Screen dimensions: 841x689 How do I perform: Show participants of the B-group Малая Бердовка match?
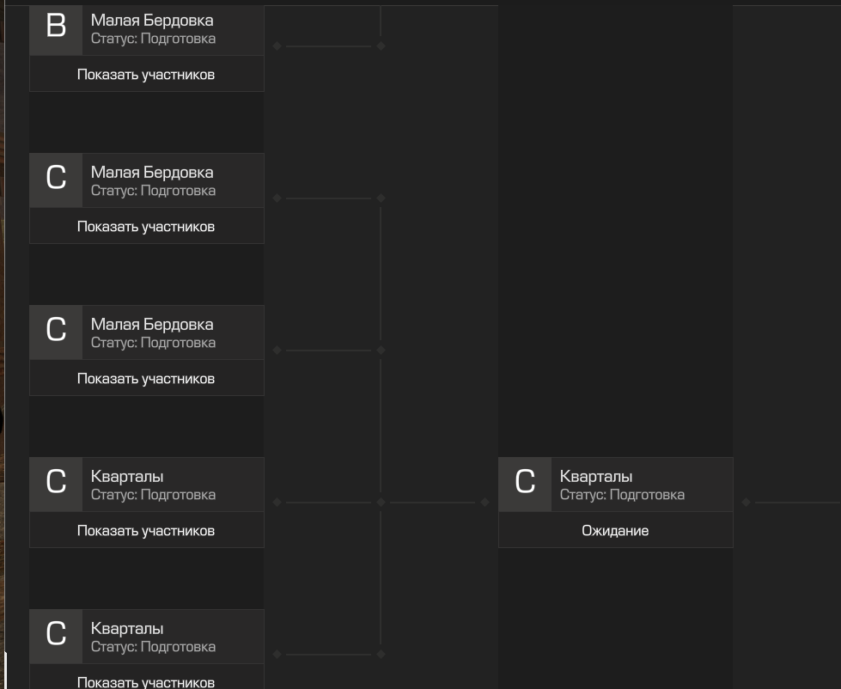tap(146, 74)
